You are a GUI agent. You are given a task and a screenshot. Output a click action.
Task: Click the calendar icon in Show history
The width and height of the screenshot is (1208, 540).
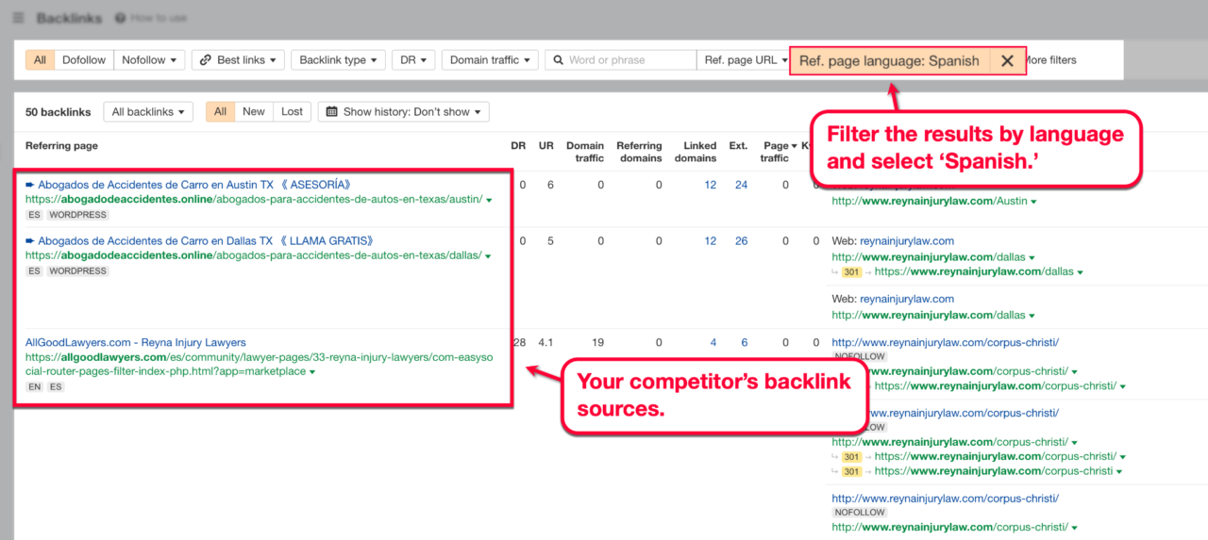331,111
